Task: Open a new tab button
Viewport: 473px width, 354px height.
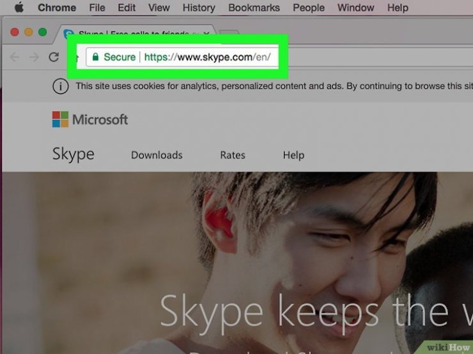Action: pos(229,33)
